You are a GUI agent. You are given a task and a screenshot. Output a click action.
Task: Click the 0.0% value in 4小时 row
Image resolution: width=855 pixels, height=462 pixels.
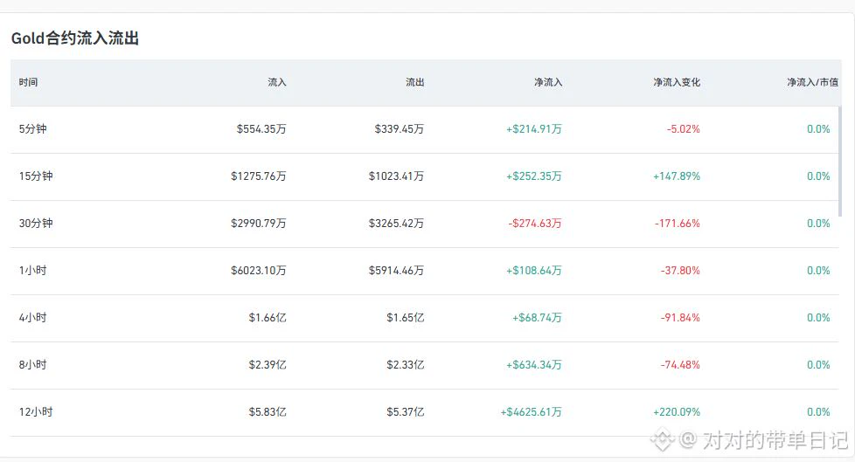818,318
